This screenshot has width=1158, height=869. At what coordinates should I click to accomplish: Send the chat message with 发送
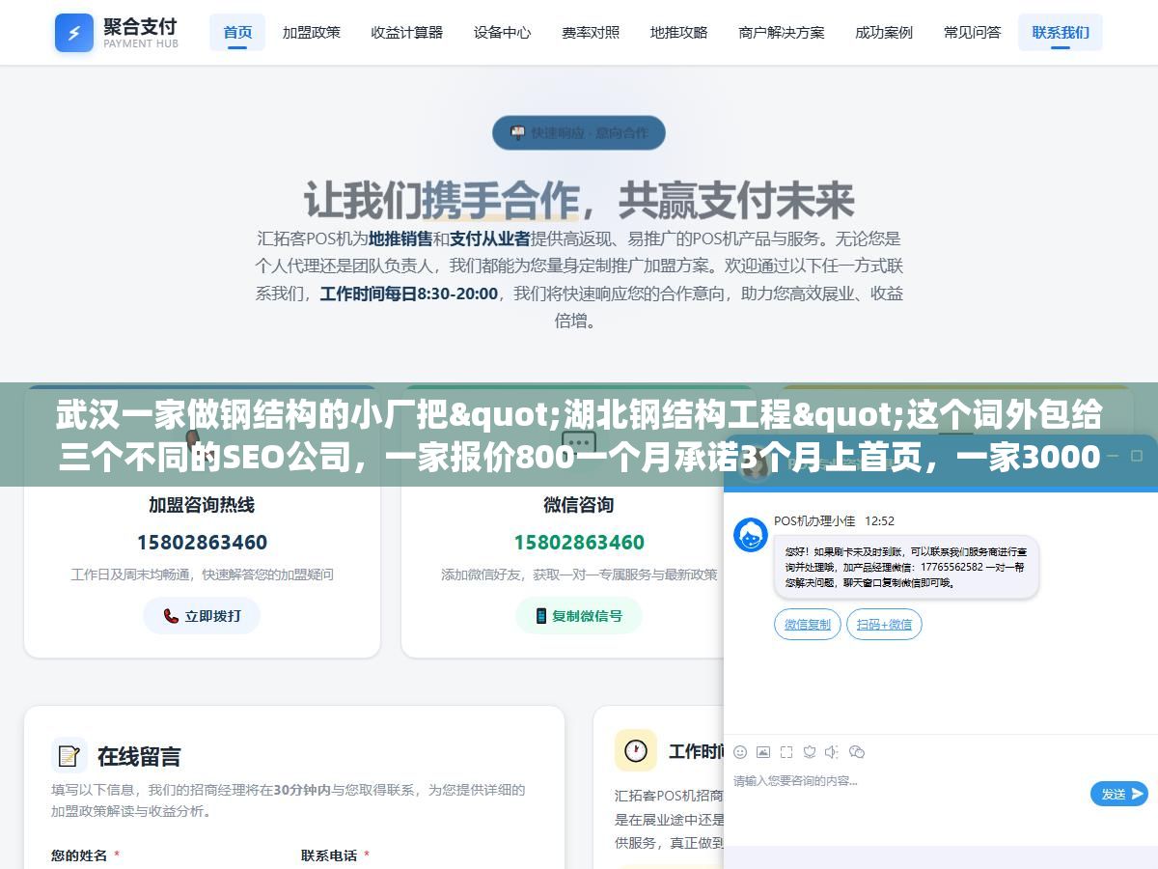pyautogui.click(x=1119, y=794)
